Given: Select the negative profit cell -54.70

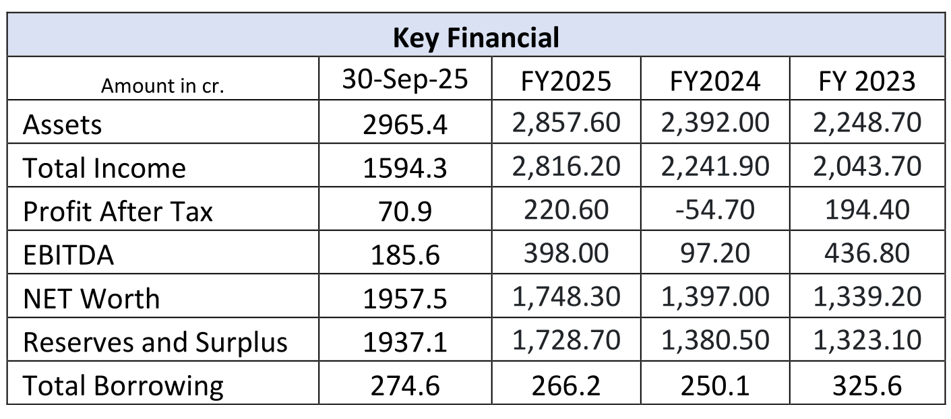Looking at the screenshot, I should (715, 210).
